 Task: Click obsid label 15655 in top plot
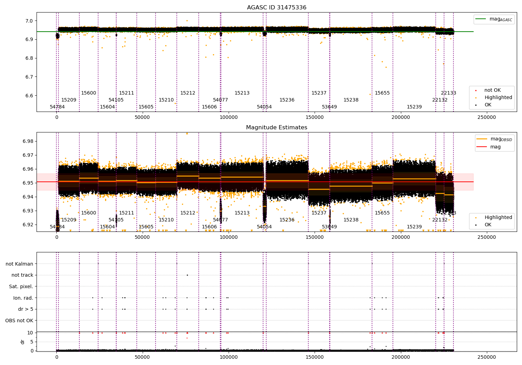(x=382, y=93)
